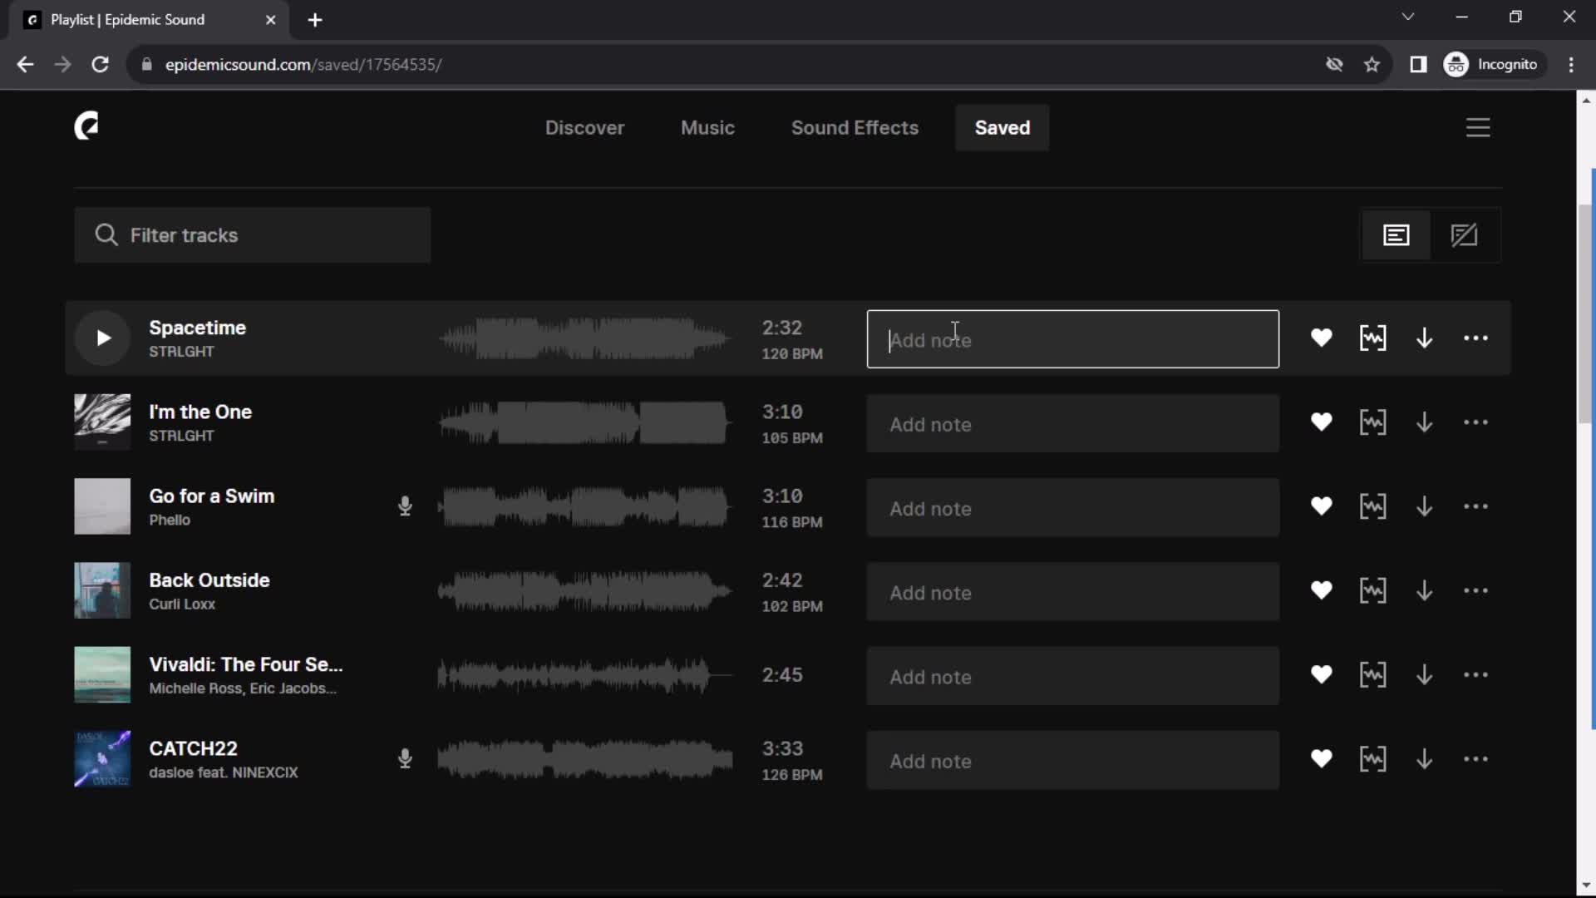Reload the page in the browser

[x=100, y=64]
